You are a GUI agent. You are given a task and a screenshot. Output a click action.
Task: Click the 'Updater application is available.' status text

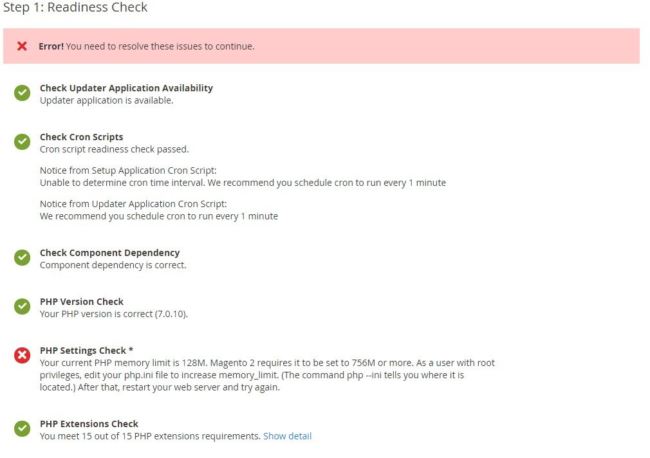click(x=106, y=100)
